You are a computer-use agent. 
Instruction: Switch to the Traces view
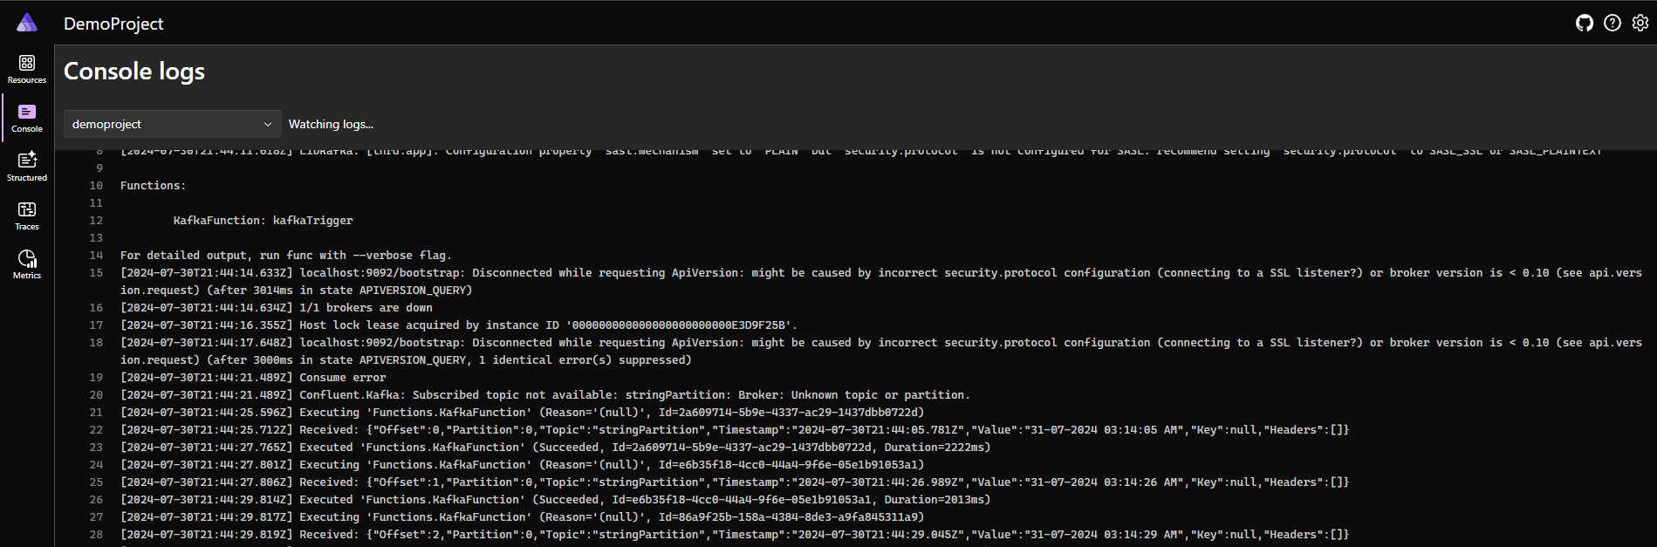coord(27,215)
